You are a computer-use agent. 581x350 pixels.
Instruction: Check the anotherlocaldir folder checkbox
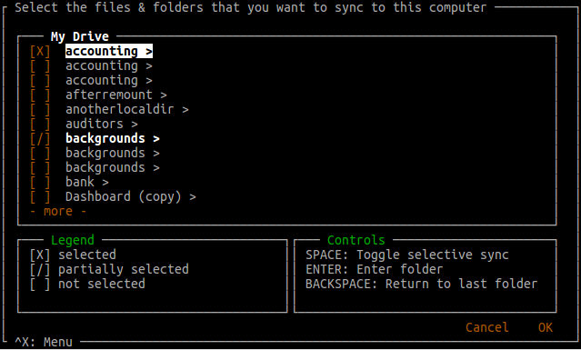(40, 109)
